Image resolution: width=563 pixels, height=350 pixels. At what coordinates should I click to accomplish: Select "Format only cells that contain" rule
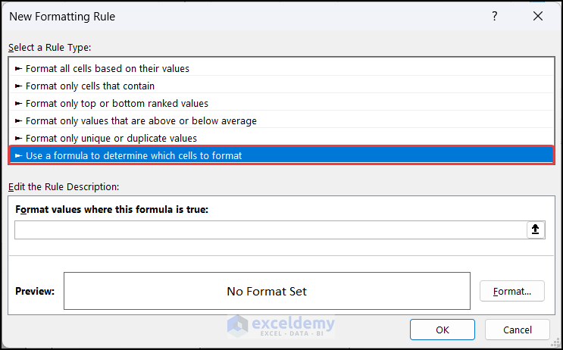click(x=90, y=86)
